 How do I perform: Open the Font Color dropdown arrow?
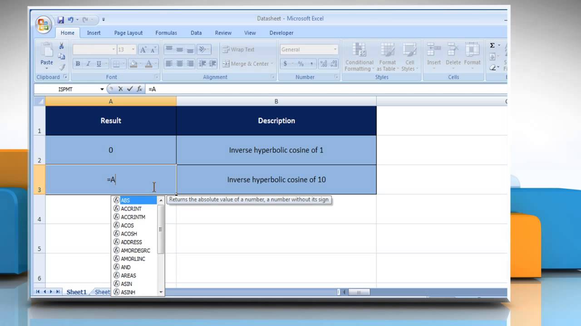[156, 64]
